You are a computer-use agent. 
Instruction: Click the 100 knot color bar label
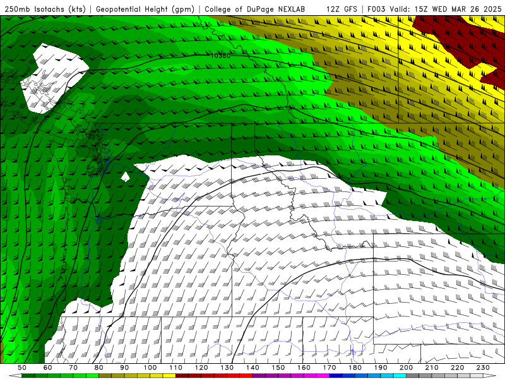[150, 368]
